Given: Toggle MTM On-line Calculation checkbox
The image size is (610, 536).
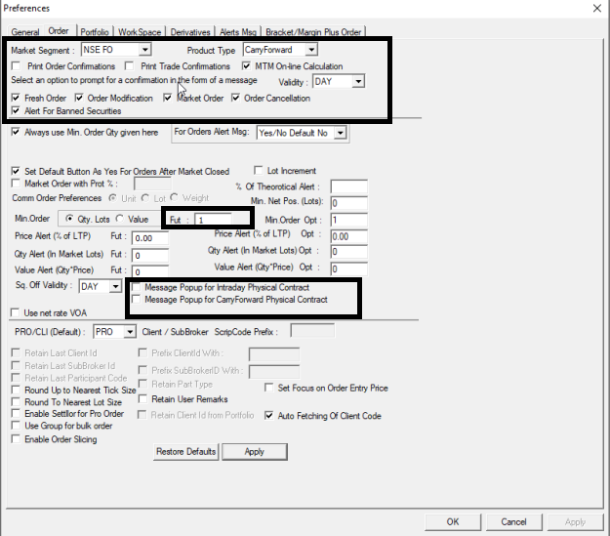Looking at the screenshot, I should tap(247, 66).
